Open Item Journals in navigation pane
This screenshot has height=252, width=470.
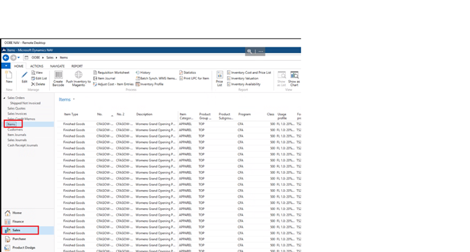pyautogui.click(x=17, y=135)
